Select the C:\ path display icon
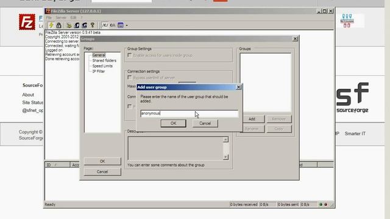 [x=113, y=25]
